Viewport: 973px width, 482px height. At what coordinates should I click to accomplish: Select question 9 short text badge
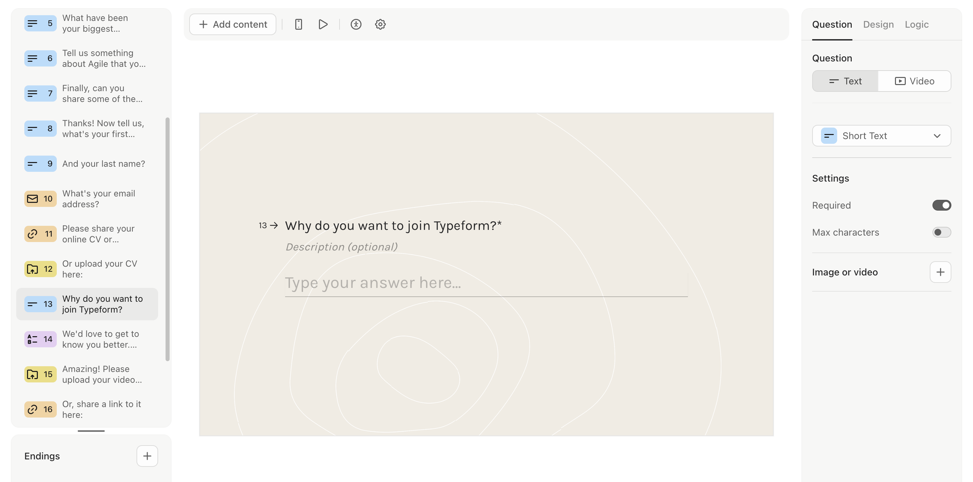coord(41,164)
